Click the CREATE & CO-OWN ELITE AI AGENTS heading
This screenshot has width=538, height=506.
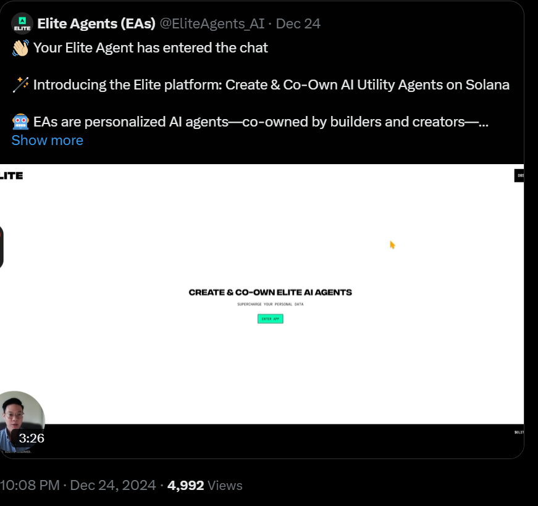(271, 292)
